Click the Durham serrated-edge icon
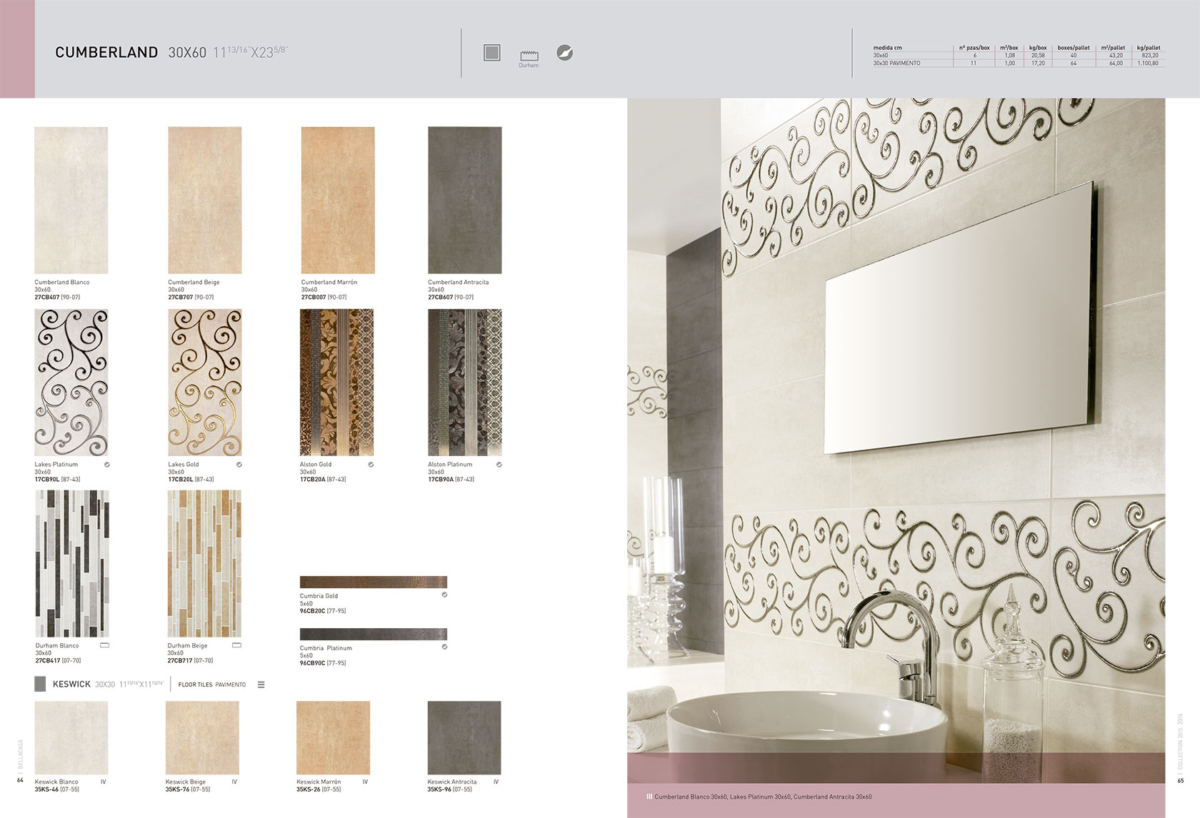 pyautogui.click(x=529, y=56)
